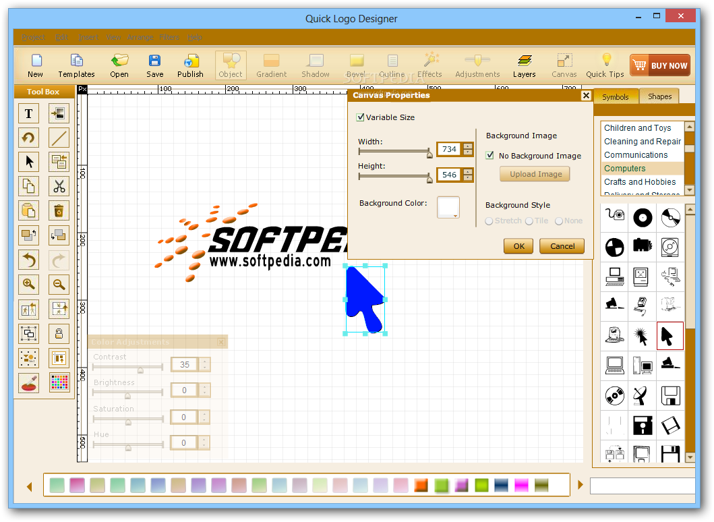Show next color swatches with right arrow
The image size is (714, 522).
[x=581, y=485]
